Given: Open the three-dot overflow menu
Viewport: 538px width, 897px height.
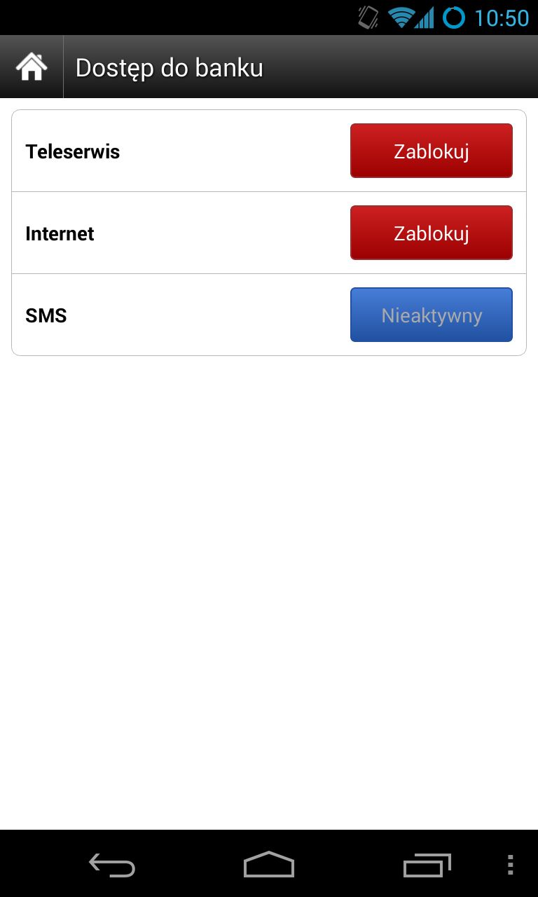Looking at the screenshot, I should [510, 865].
